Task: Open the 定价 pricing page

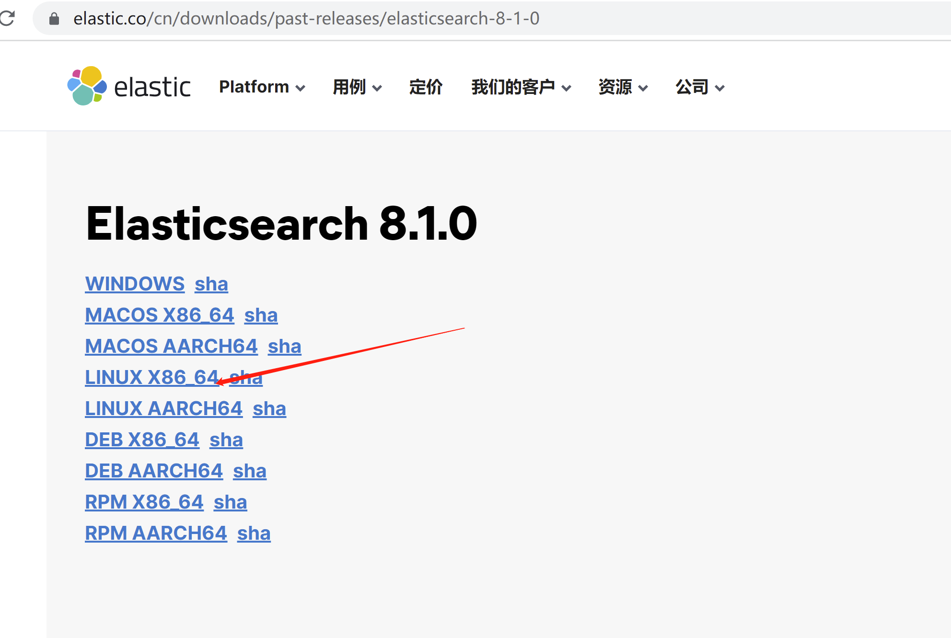Action: [x=426, y=87]
